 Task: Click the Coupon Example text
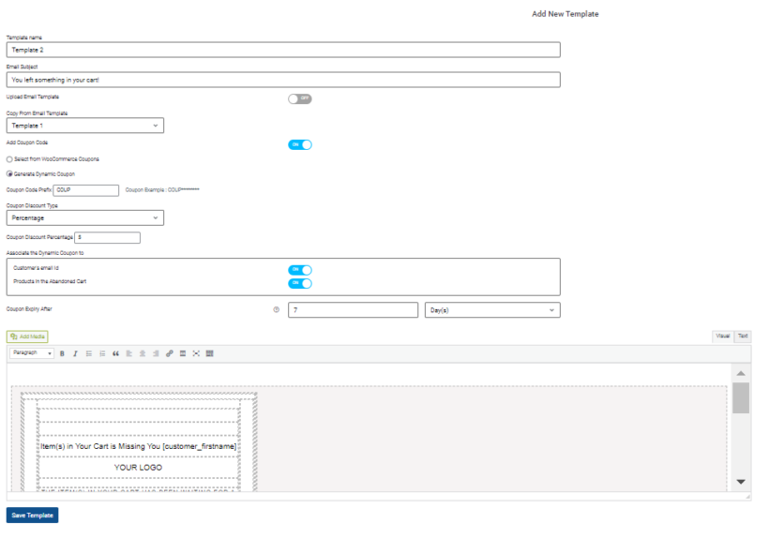point(162,190)
